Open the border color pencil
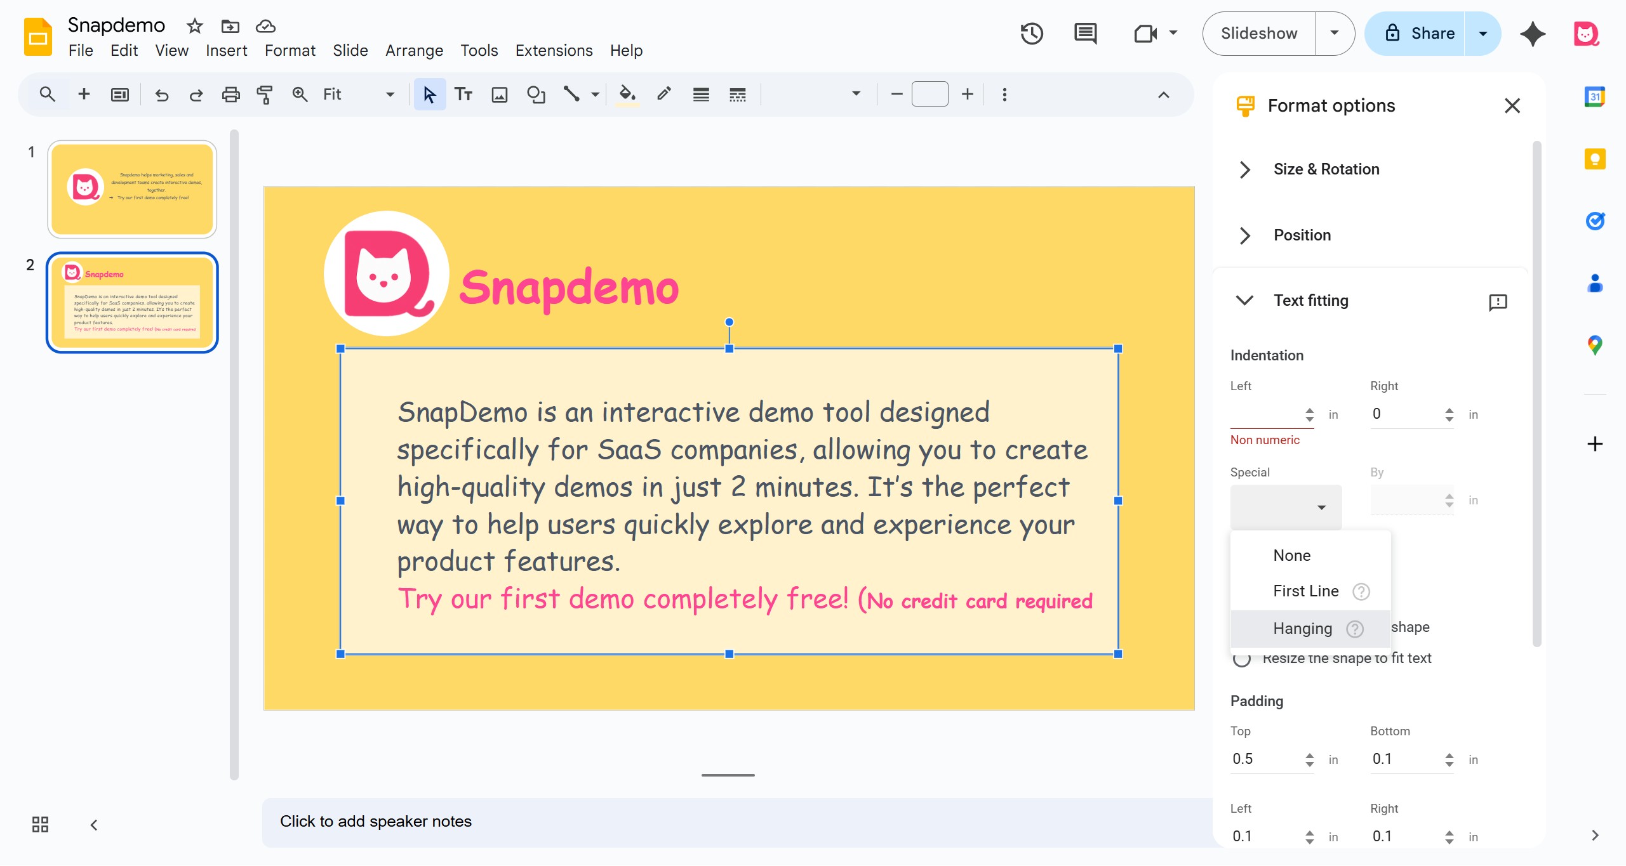The width and height of the screenshot is (1626, 866). [663, 95]
